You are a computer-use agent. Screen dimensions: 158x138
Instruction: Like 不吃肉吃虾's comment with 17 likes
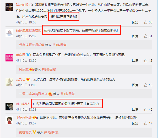(x=145, y=123)
